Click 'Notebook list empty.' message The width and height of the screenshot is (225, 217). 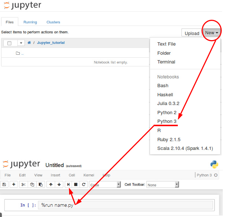click(110, 62)
